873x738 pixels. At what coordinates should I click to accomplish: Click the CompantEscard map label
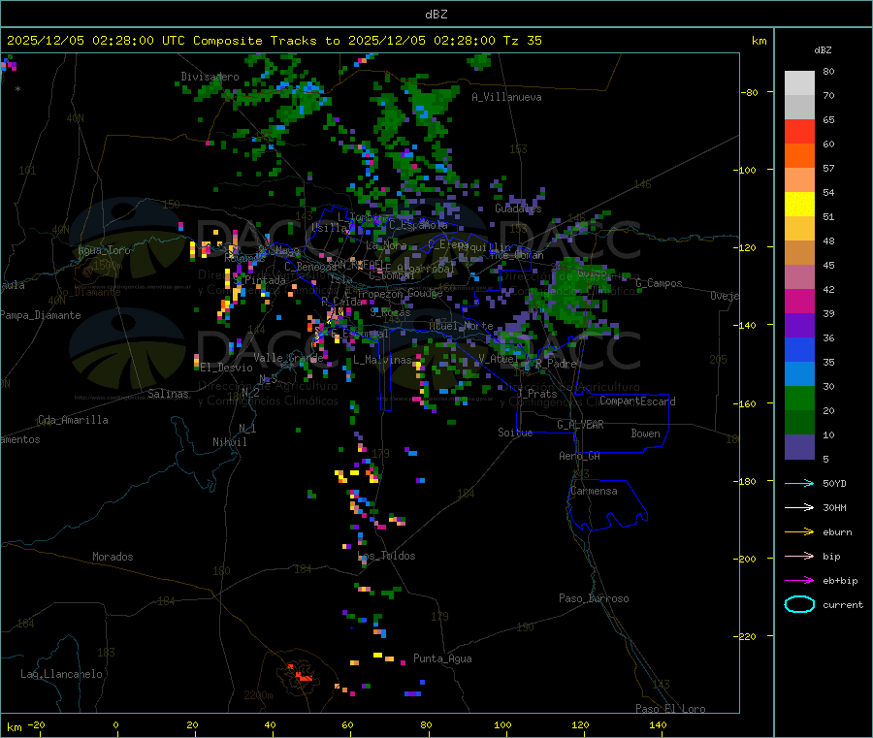click(637, 401)
